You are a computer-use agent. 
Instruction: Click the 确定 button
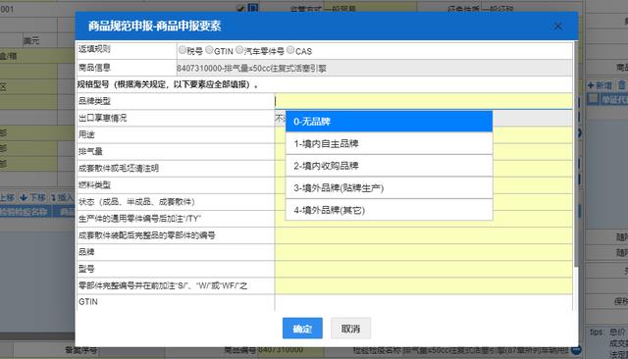(302, 329)
